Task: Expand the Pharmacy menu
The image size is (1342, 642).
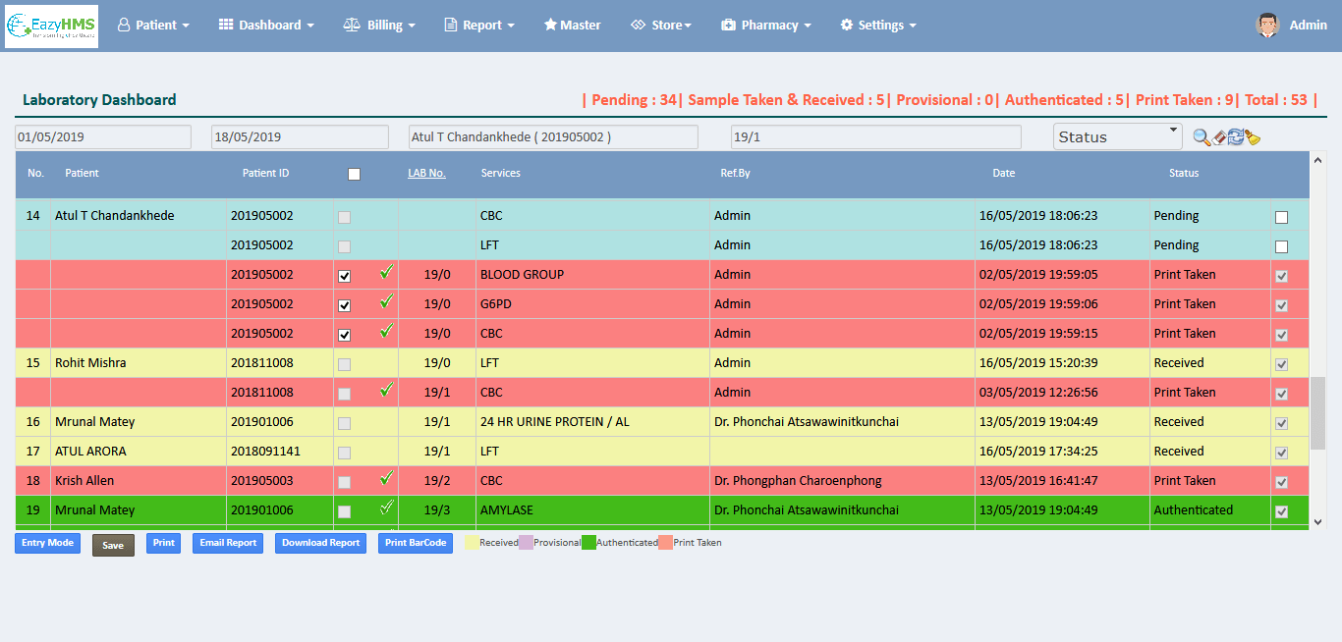Action: 766,26
